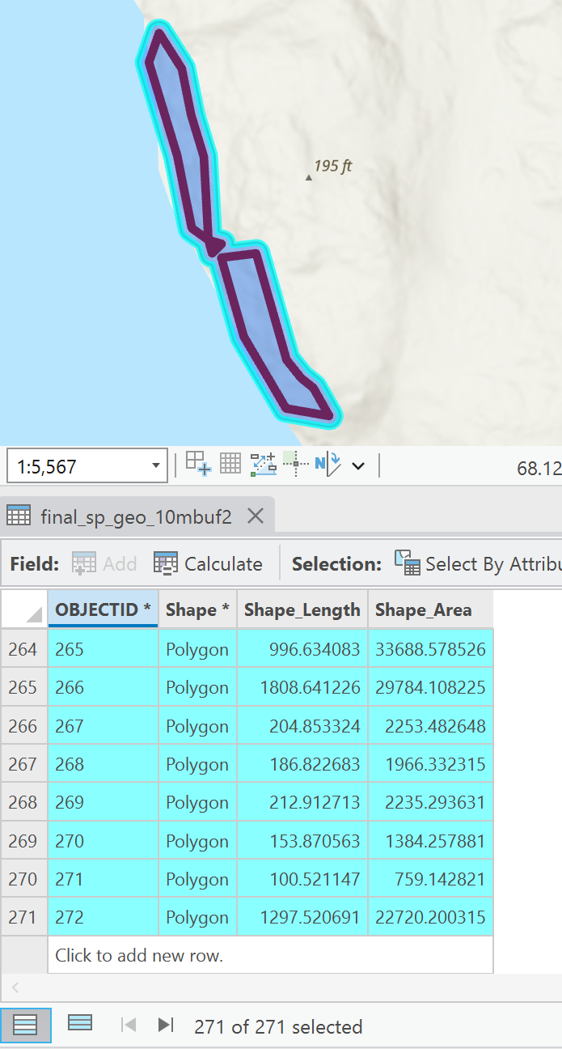Toggle the inference/corrections icon
Screen dimensions: 562x1049
tap(295, 464)
